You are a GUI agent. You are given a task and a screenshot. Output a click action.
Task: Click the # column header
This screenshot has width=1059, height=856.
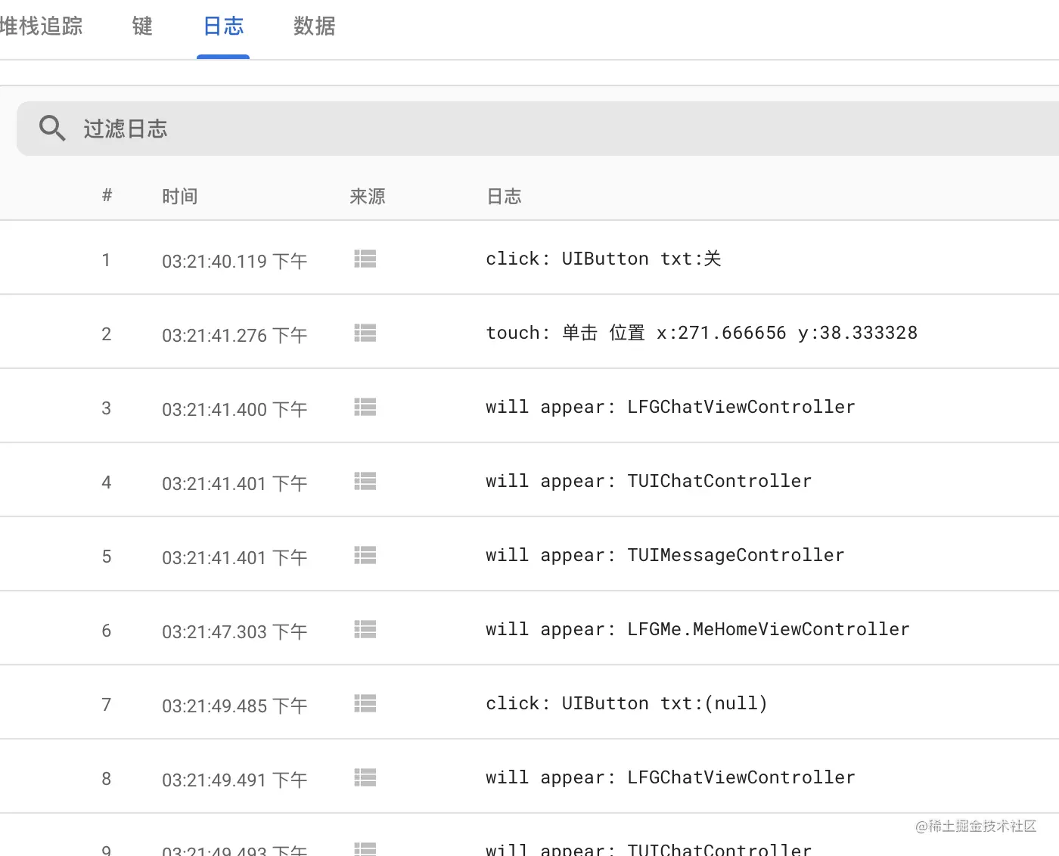pyautogui.click(x=107, y=196)
